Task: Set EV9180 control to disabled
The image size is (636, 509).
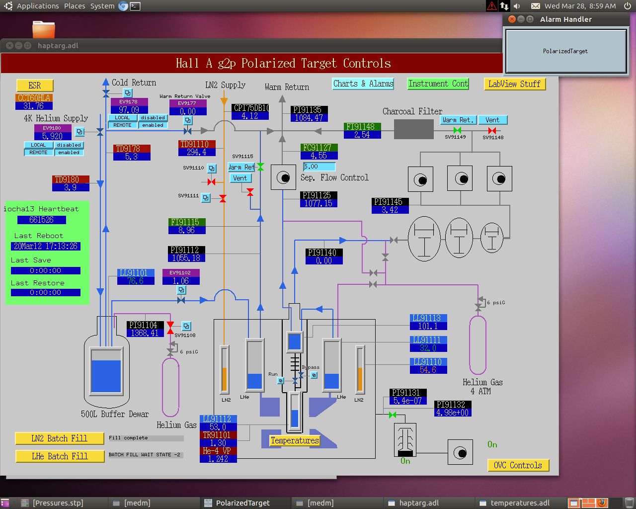Action: (x=69, y=145)
